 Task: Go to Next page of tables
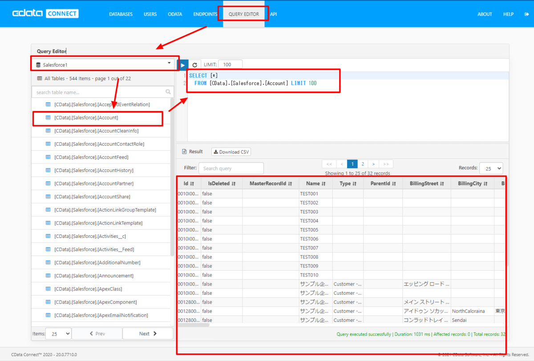(148, 333)
